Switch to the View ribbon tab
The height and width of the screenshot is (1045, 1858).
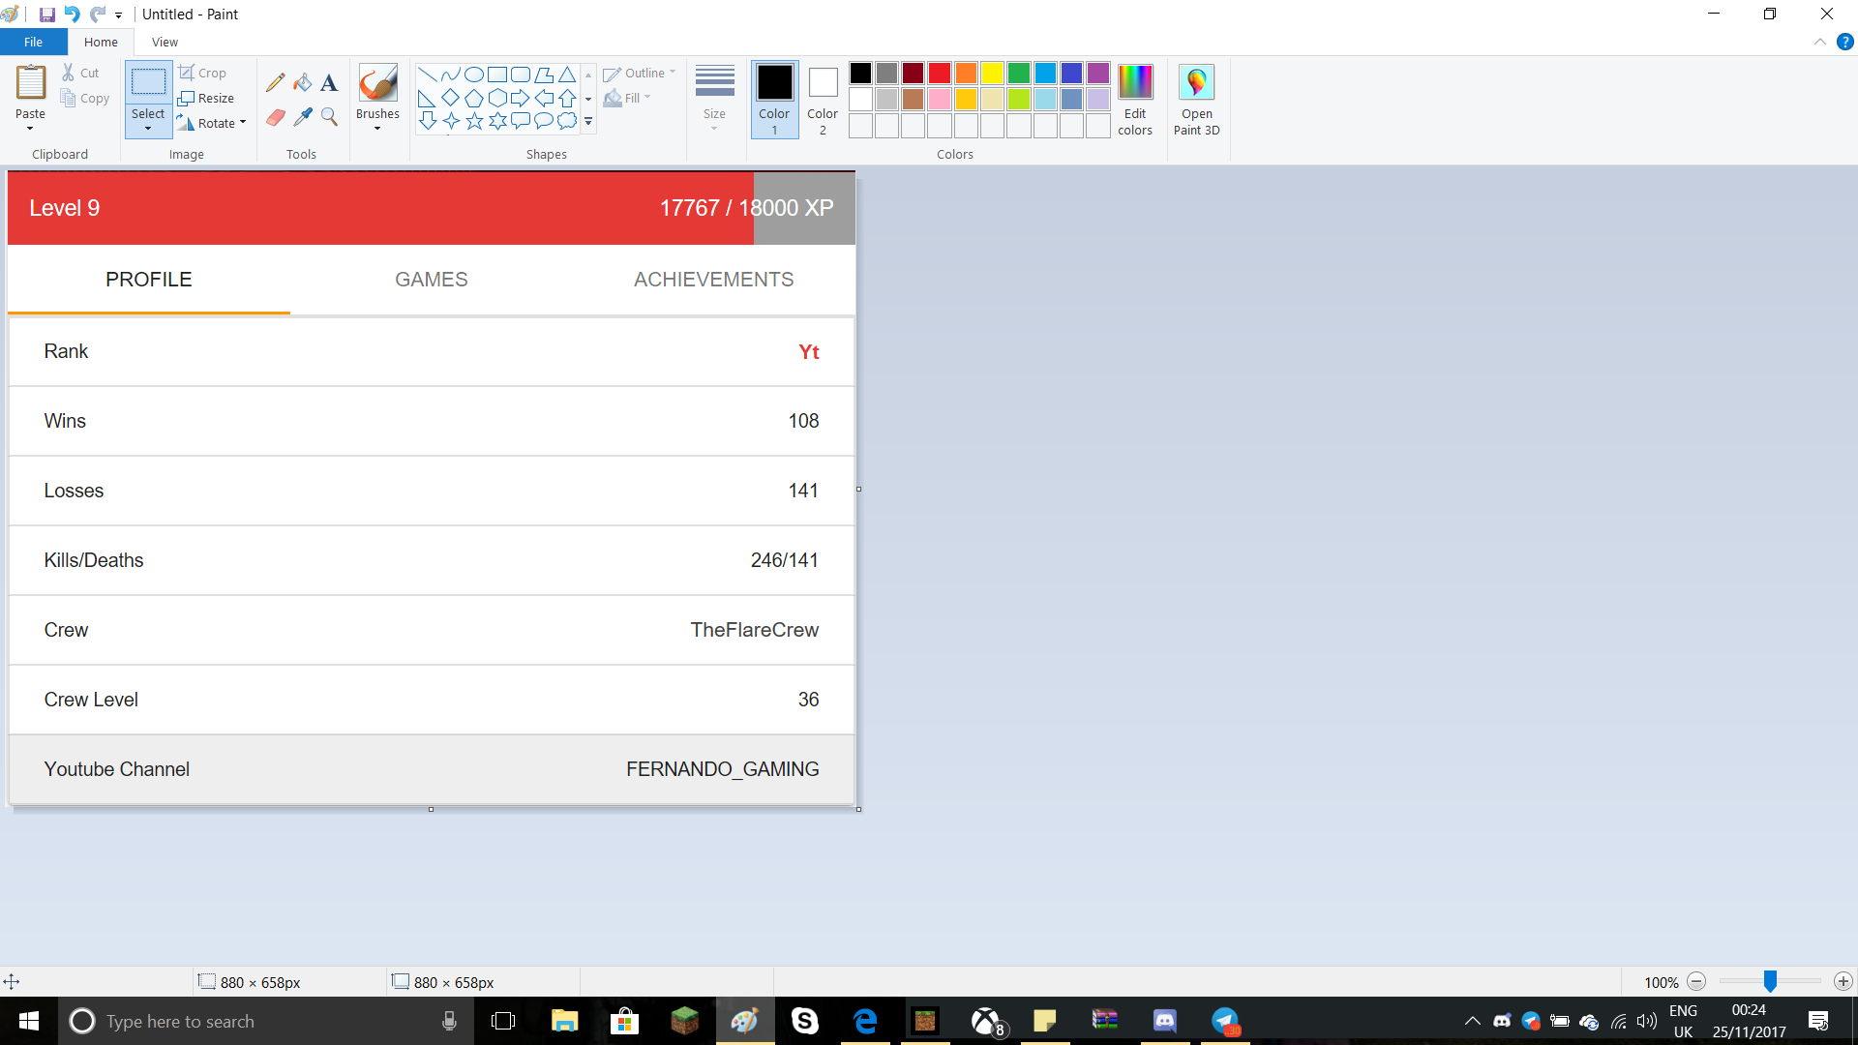pos(165,42)
